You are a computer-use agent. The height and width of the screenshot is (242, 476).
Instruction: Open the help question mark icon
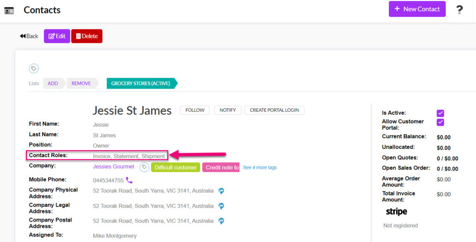pos(459,10)
